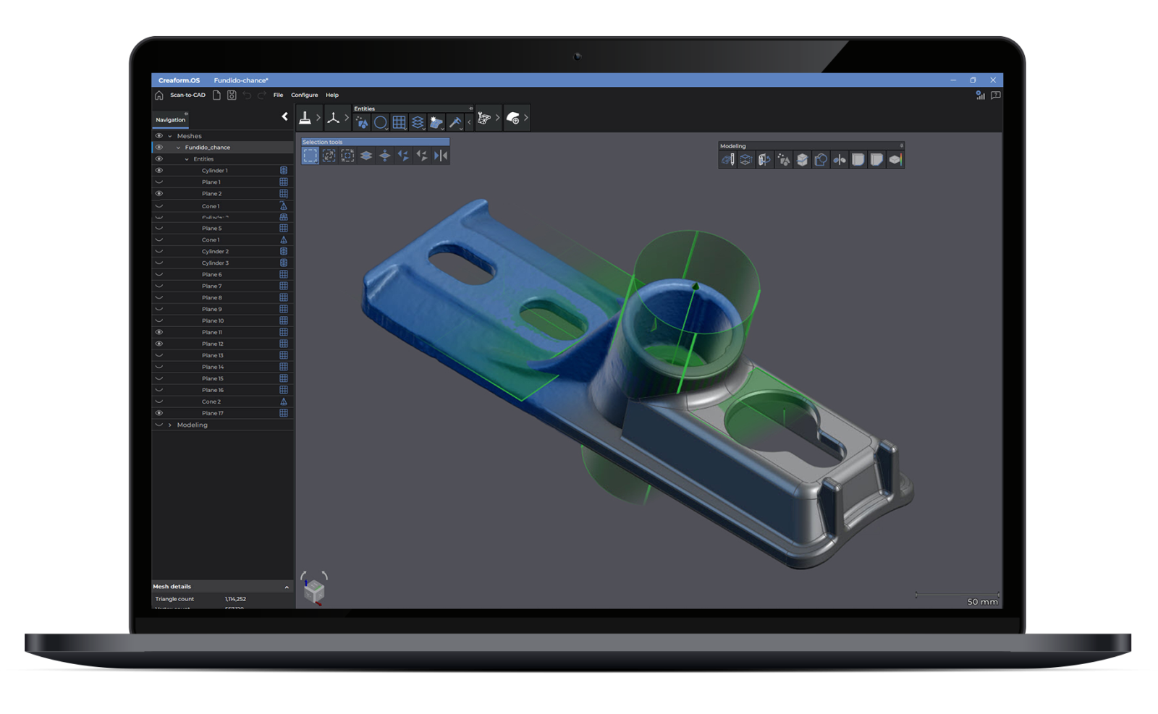Hide Cylinder 1 using its eye icon

(x=159, y=171)
